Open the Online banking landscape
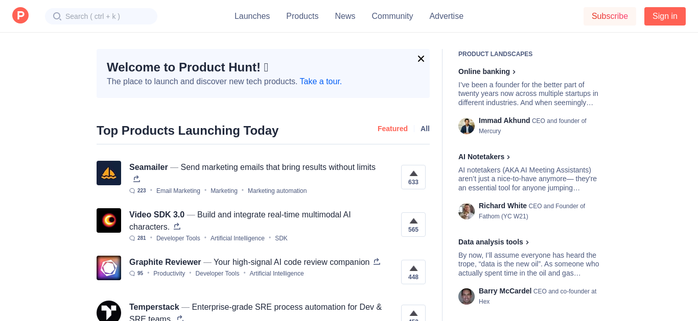Screen dimensions: 698x321 click(487, 71)
